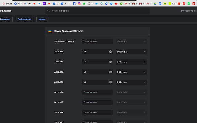Open the YouTube bookmark icon

point(116,4)
